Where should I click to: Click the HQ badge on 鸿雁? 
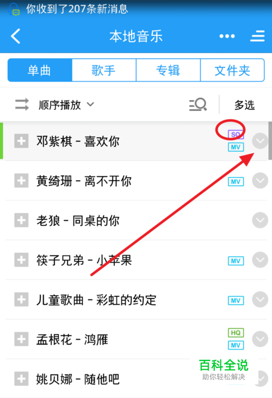tap(236, 333)
